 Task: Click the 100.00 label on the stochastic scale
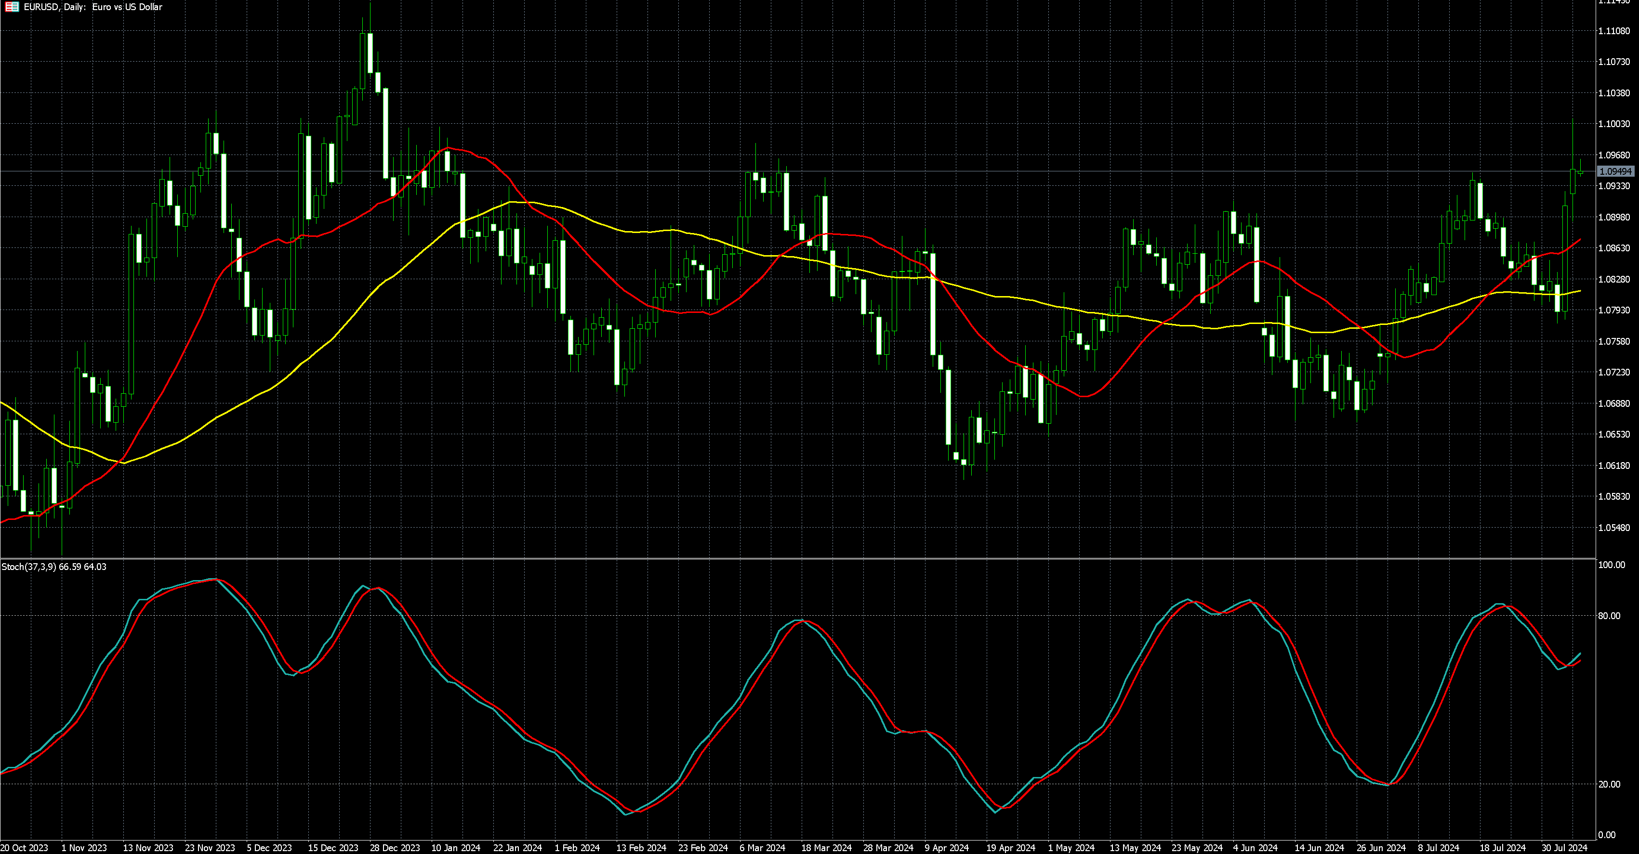[1612, 565]
